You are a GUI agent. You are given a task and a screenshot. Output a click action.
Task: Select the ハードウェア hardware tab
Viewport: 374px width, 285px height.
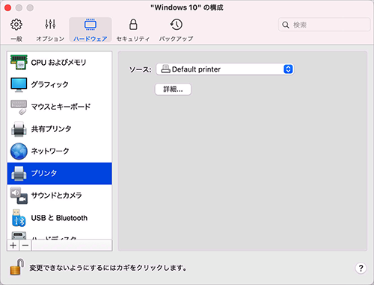(x=91, y=30)
